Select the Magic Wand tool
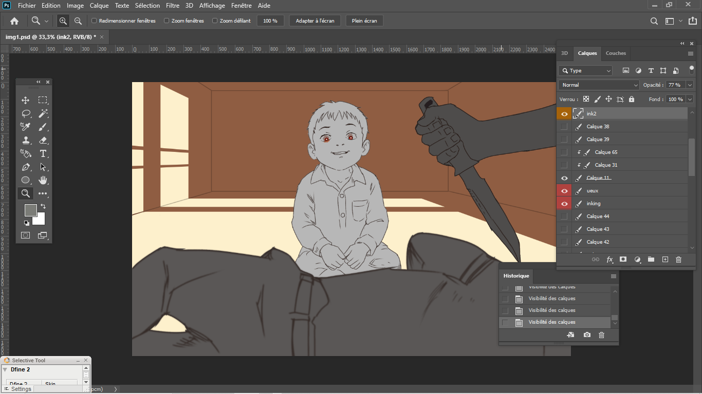702x394 pixels. (43, 113)
